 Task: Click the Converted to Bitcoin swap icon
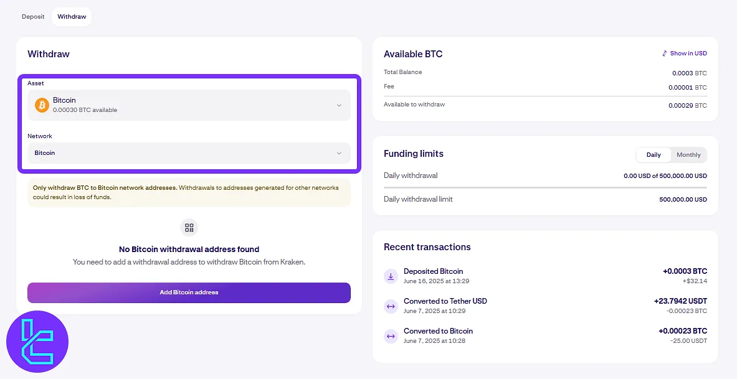click(x=391, y=336)
